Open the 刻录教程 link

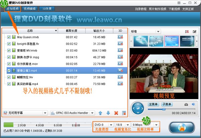point(141,9)
